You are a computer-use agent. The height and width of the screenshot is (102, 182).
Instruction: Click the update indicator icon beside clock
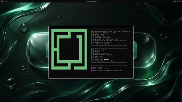point(98,1)
